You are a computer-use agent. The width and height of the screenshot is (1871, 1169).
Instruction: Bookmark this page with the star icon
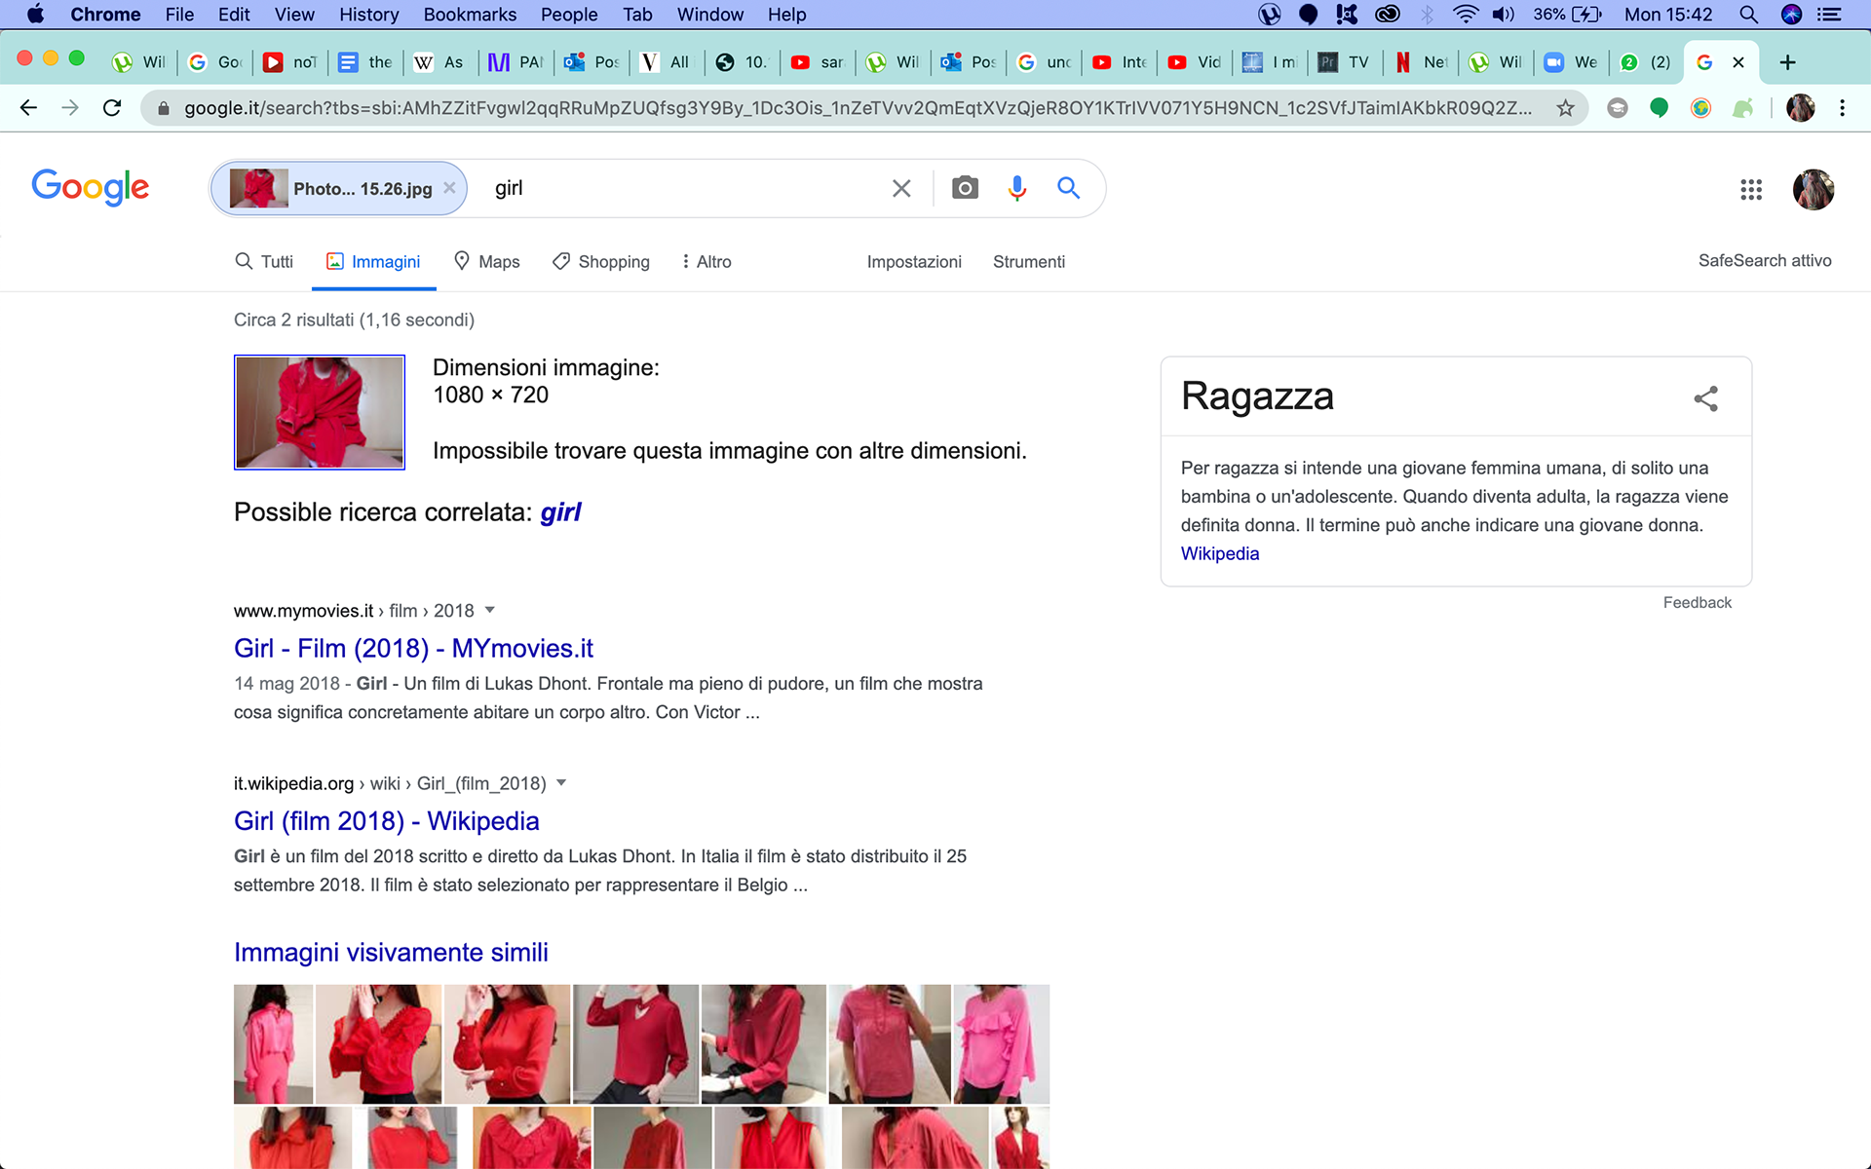click(1566, 108)
